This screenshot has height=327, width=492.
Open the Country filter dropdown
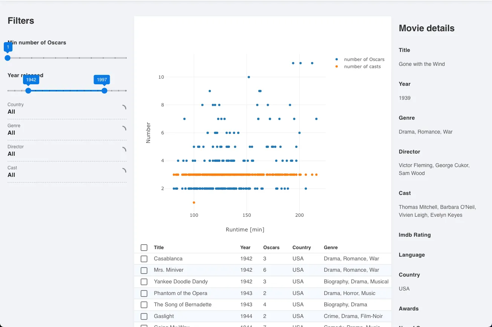point(67,108)
